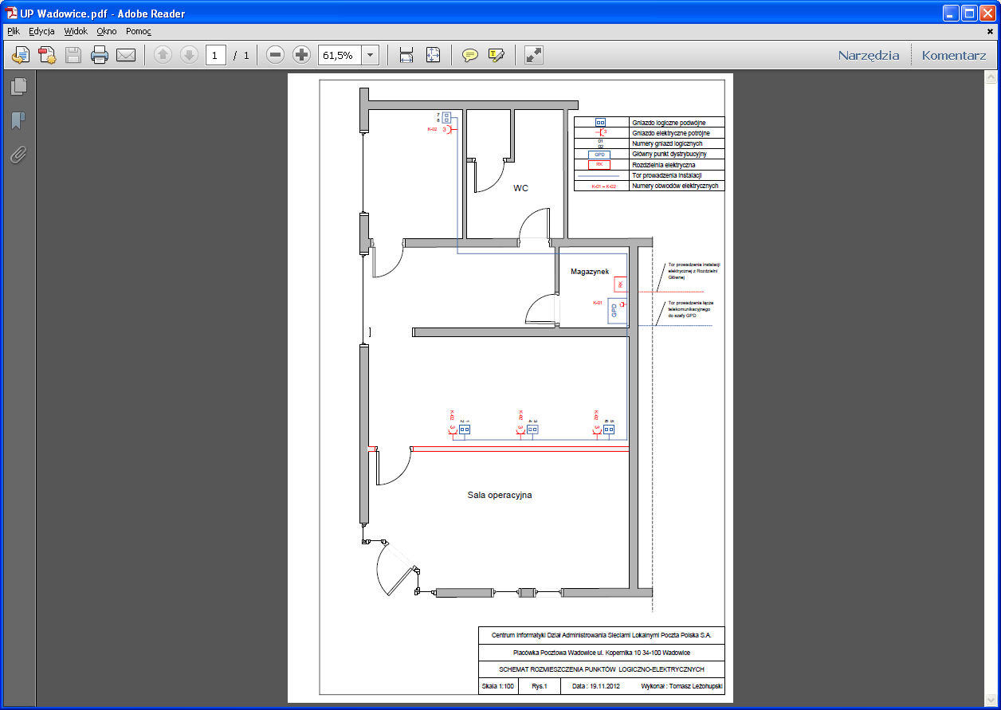This screenshot has height=710, width=1001.
Task: Open Bookmarks panel in sidebar
Action: coord(18,120)
